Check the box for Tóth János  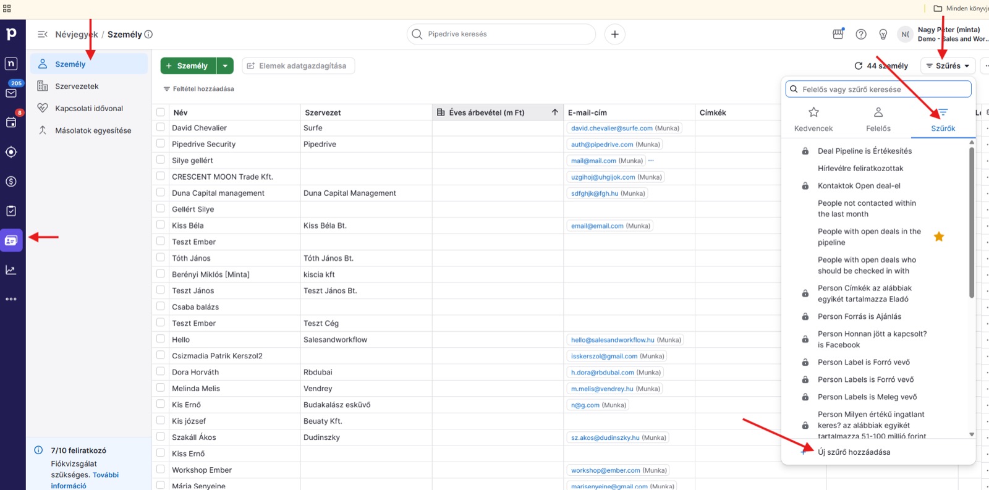pyautogui.click(x=161, y=258)
